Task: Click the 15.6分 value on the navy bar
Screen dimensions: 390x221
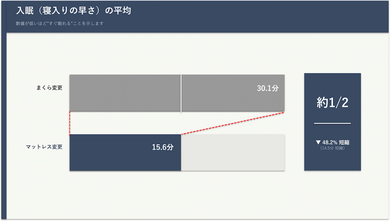Action: click(x=162, y=147)
